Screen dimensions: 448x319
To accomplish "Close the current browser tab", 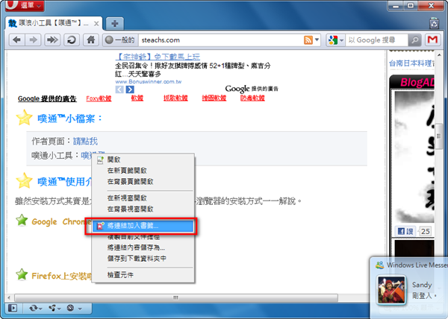I will point(96,23).
